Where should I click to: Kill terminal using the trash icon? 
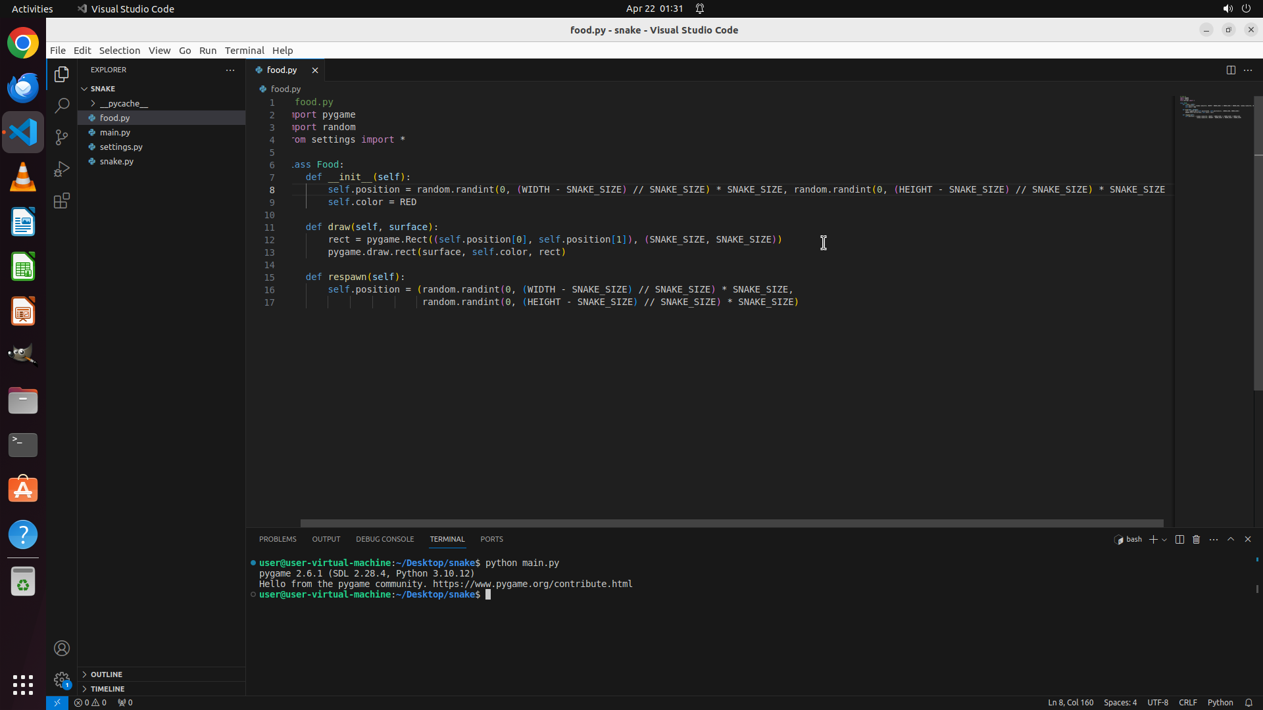1197,539
